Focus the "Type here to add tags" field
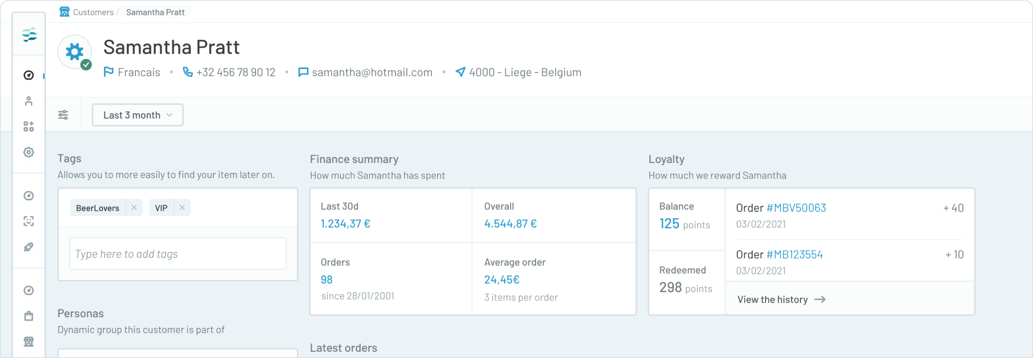 coord(177,254)
